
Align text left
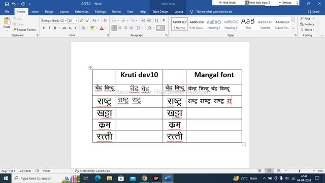[x=114, y=28]
